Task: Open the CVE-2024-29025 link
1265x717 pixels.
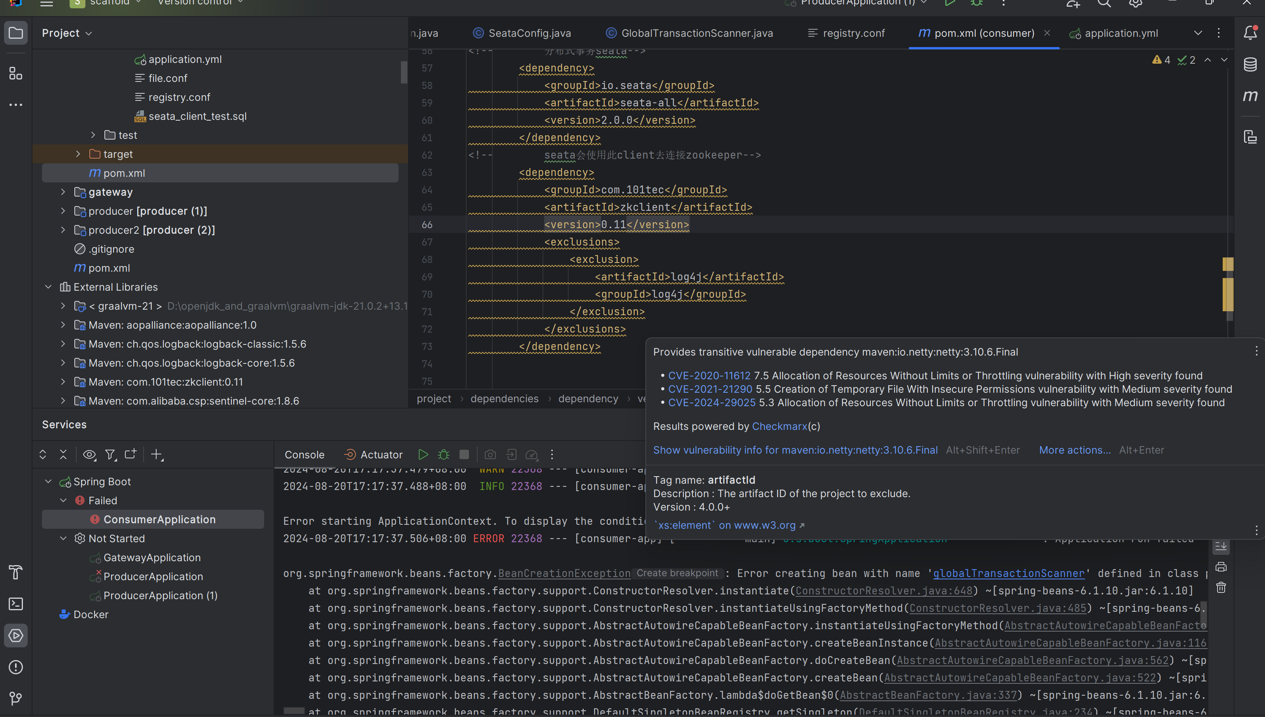Action: pyautogui.click(x=711, y=402)
